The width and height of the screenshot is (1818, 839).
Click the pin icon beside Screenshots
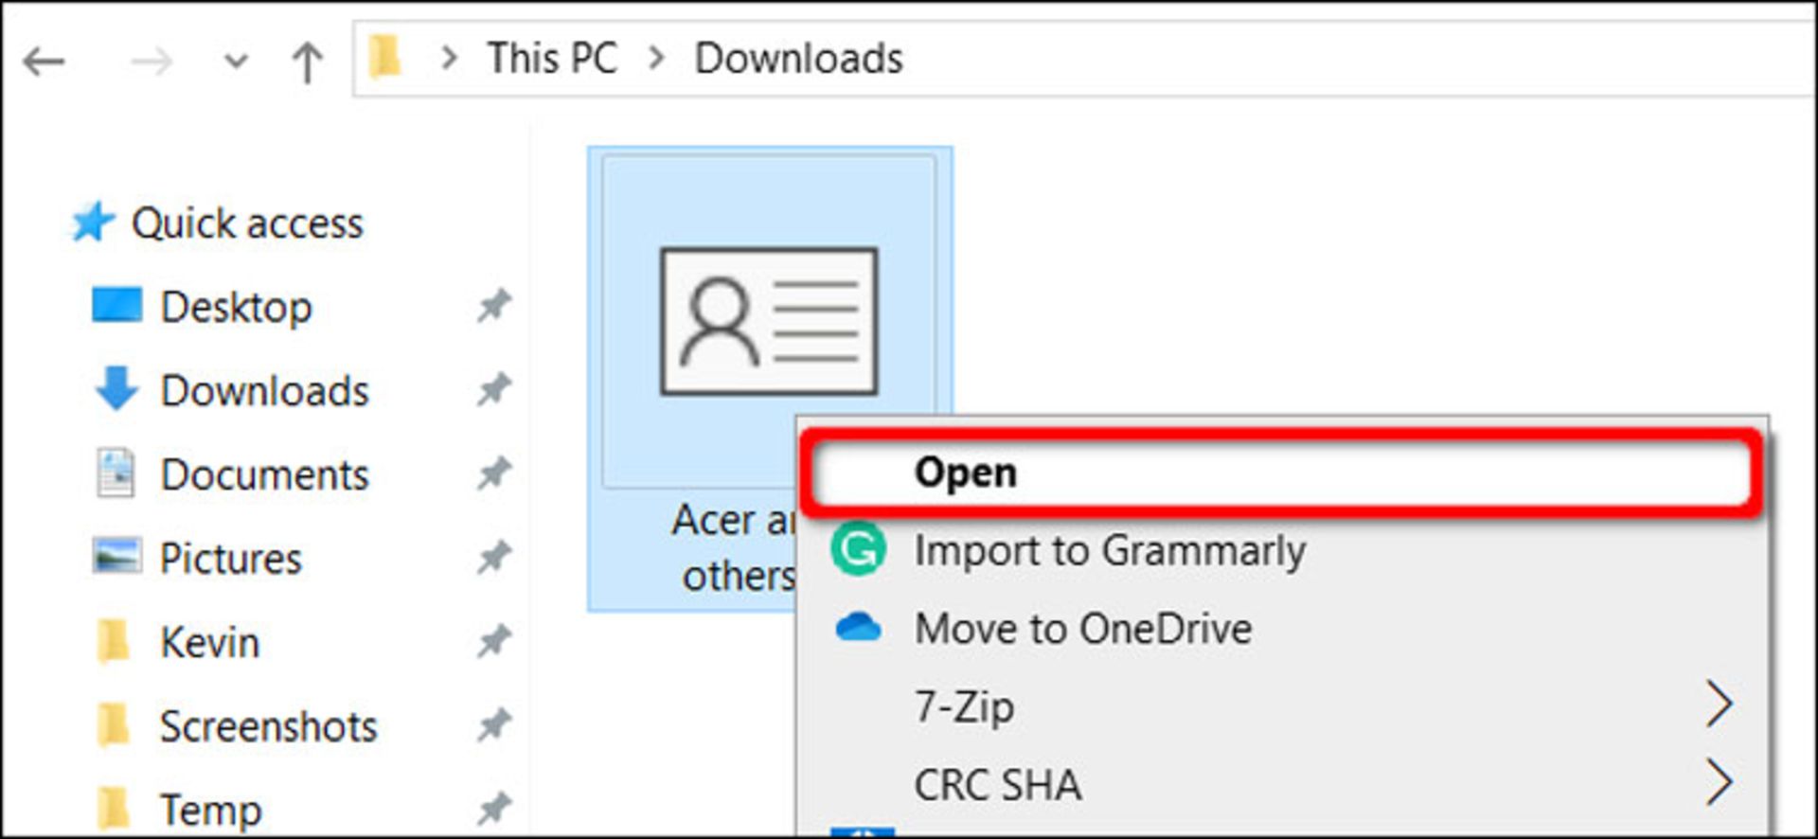tap(493, 726)
